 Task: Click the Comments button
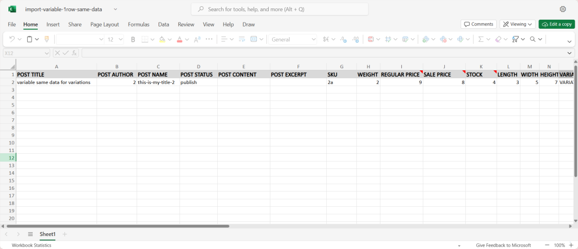[479, 24]
